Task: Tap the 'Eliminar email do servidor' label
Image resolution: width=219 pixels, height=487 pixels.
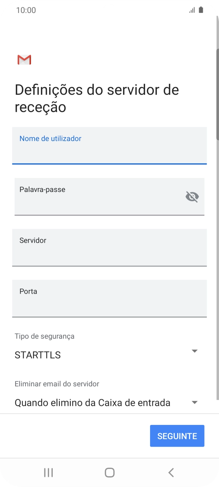Action: [x=57, y=384]
